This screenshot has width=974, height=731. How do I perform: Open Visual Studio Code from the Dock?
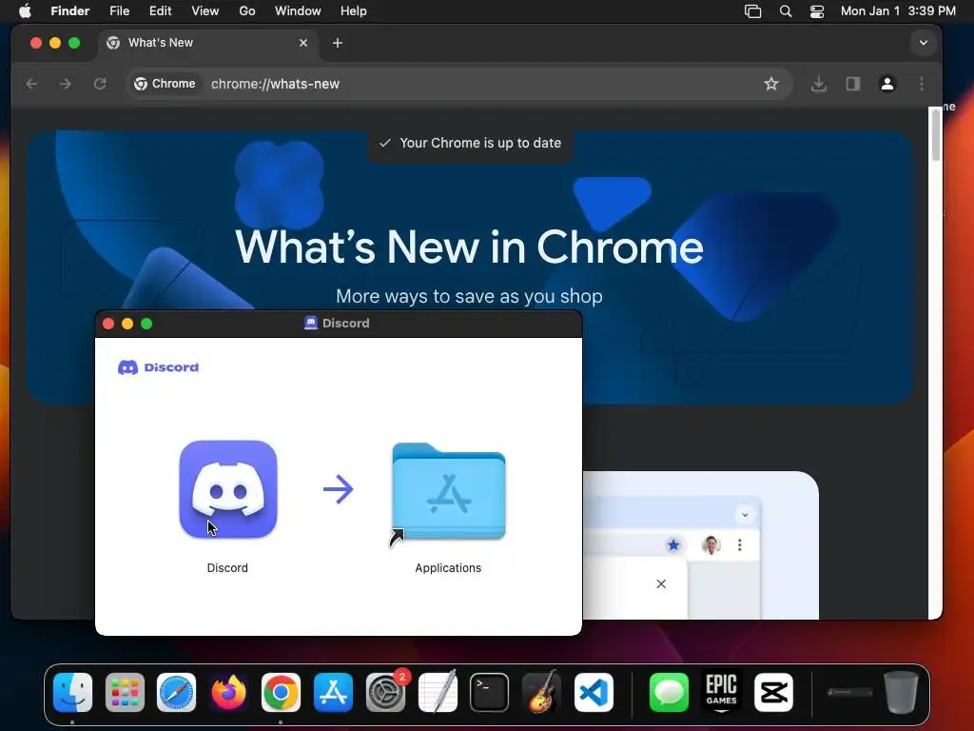pos(594,692)
